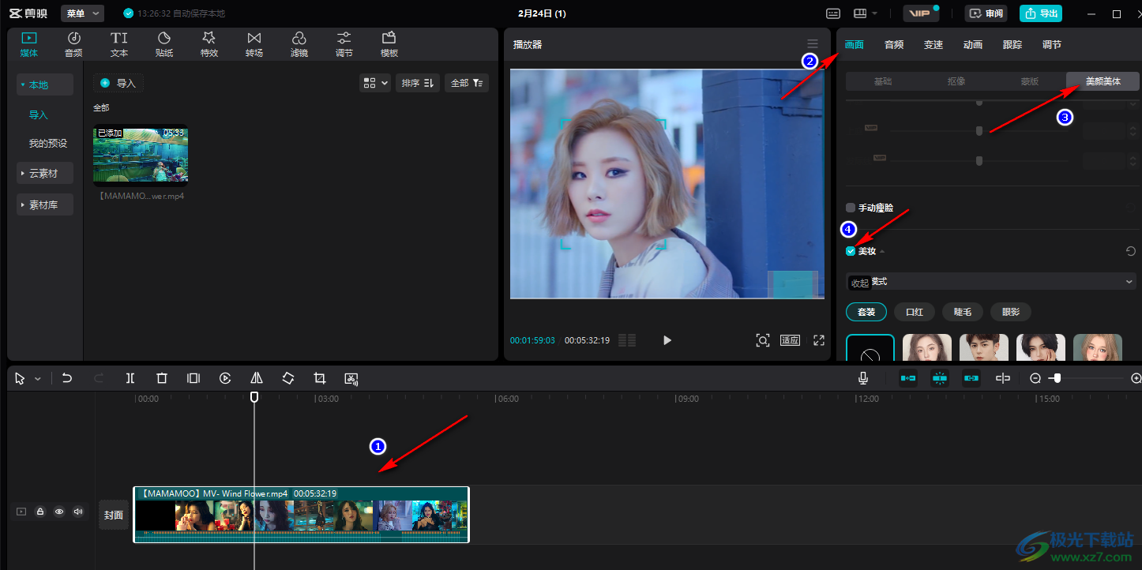
Task: Expand the makeup mode dropdown
Action: pos(991,281)
